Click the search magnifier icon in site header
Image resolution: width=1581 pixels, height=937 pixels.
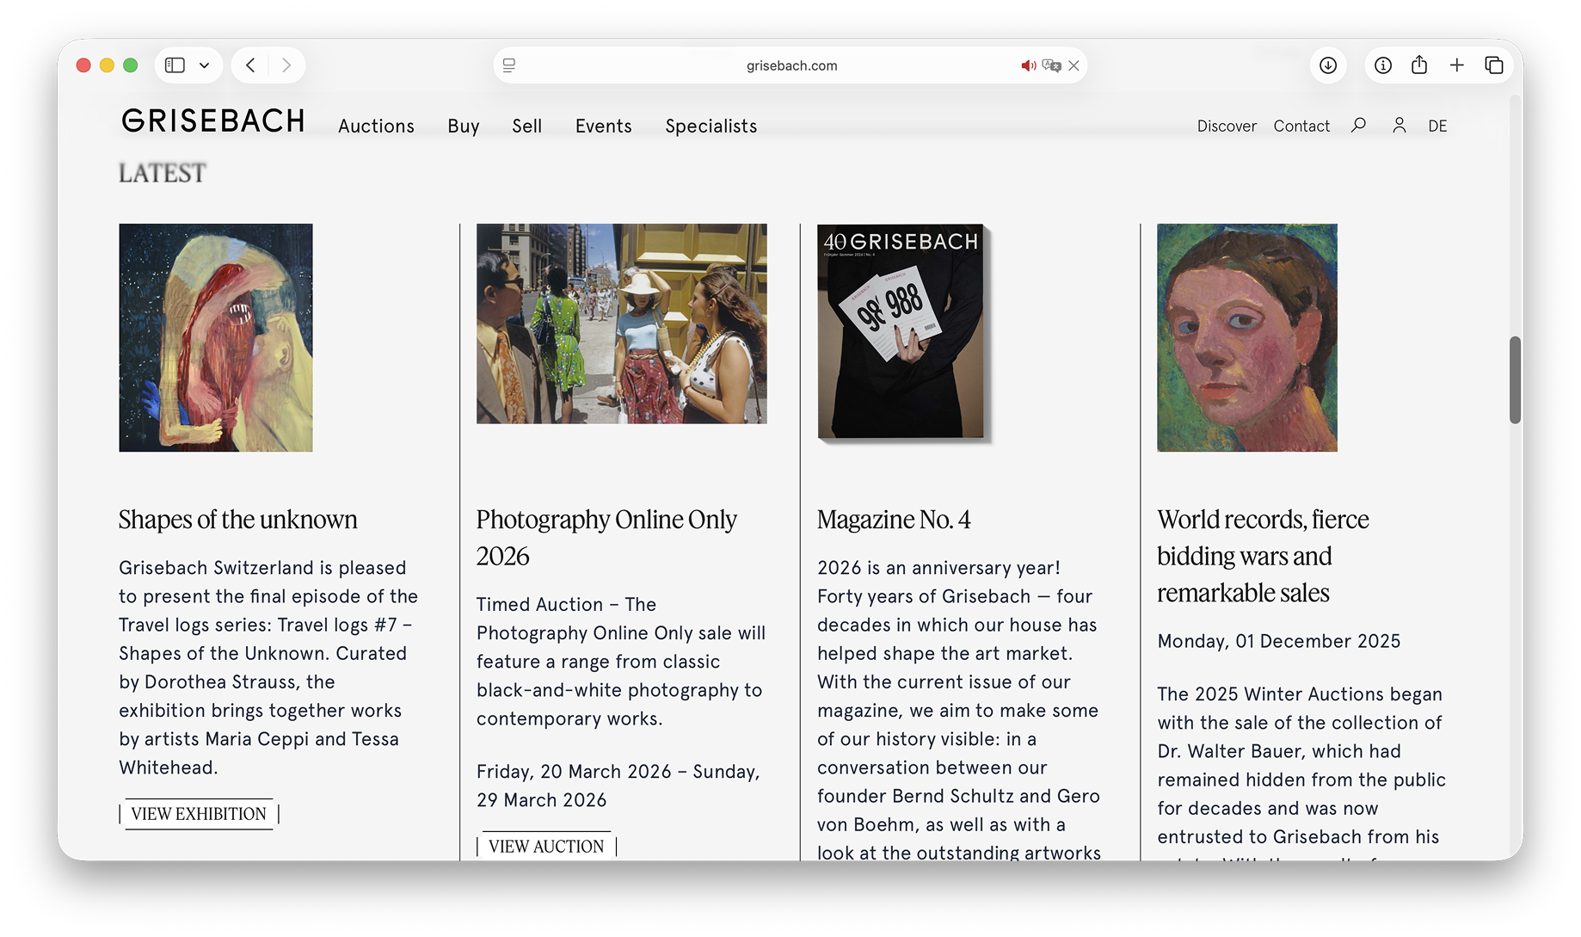[1358, 126]
